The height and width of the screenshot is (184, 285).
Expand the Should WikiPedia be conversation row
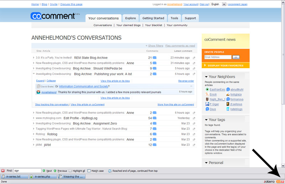(x=33, y=68)
